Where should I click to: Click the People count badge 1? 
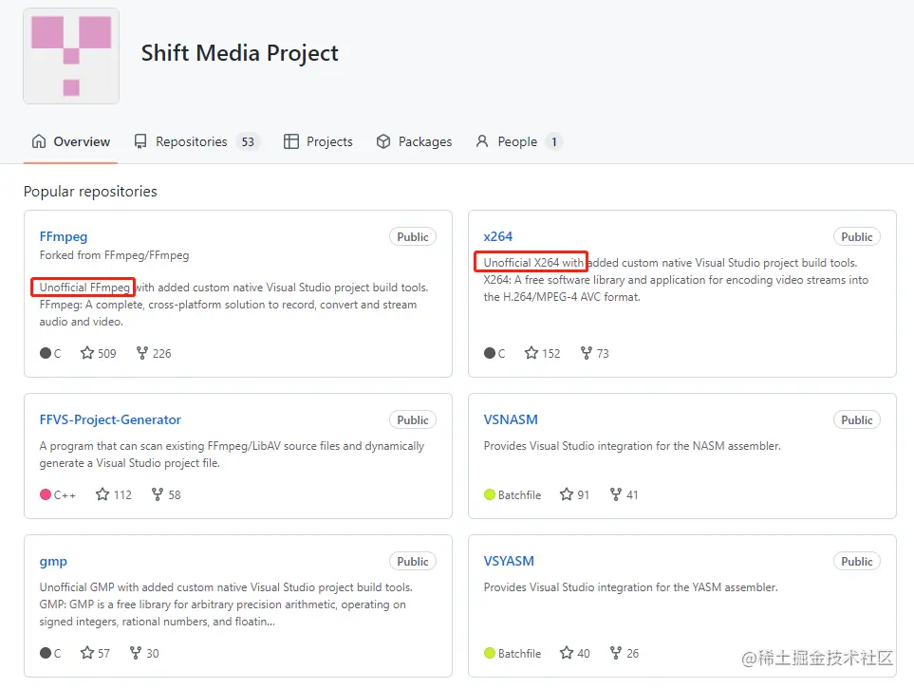click(x=553, y=141)
